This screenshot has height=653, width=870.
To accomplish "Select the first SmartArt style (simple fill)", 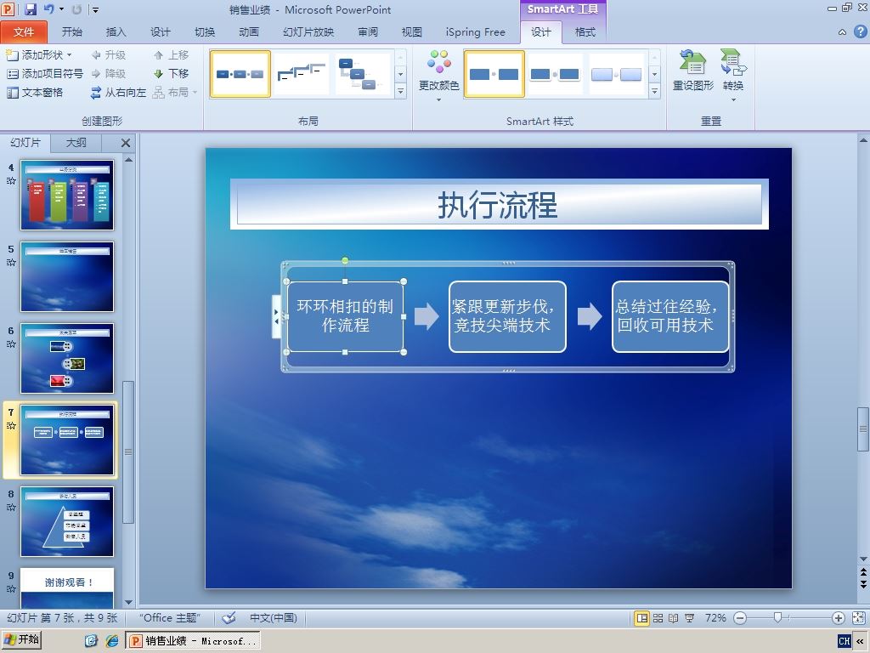I will 494,74.
